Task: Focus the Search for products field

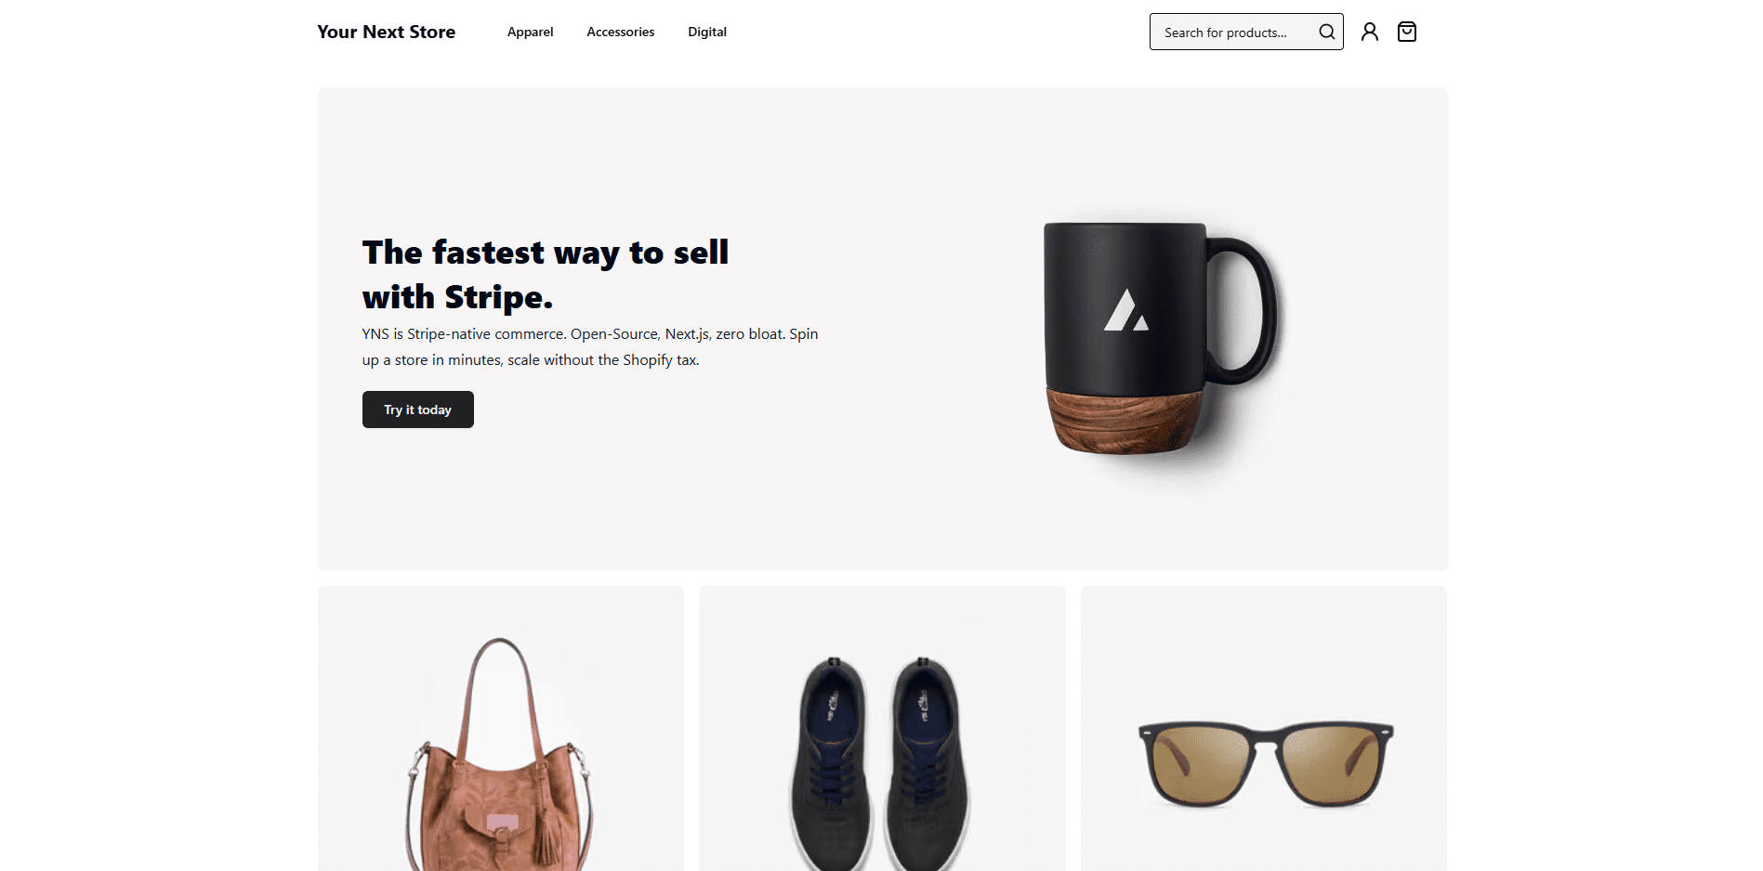Action: [x=1231, y=32]
